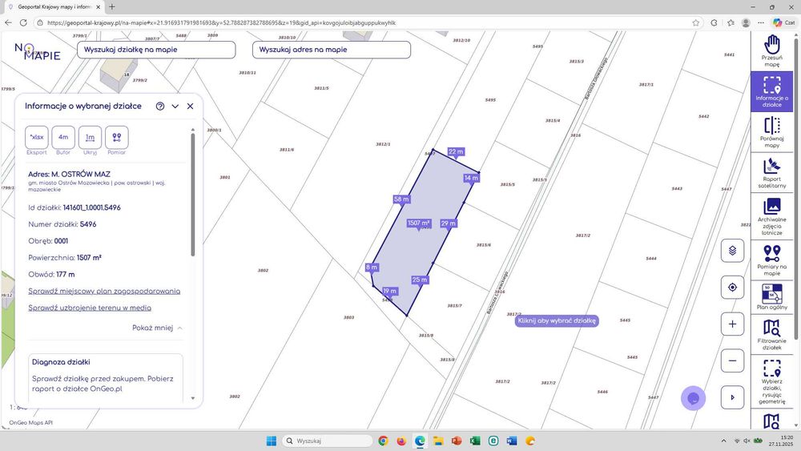The width and height of the screenshot is (801, 451).
Task: Open Raport satelitarny tool
Action: click(x=771, y=173)
